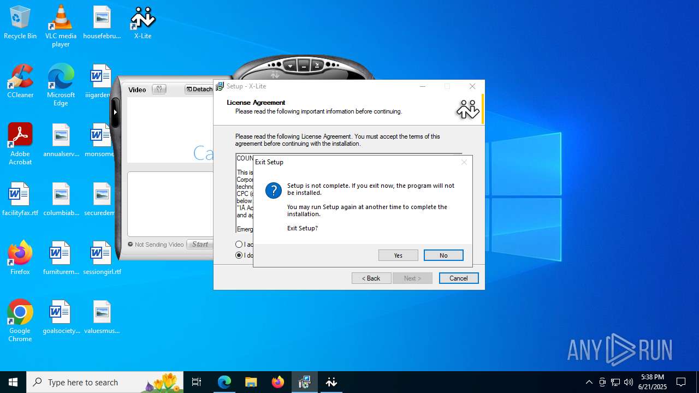Show hidden system tray icons
Image resolution: width=699 pixels, height=393 pixels.
point(589,382)
